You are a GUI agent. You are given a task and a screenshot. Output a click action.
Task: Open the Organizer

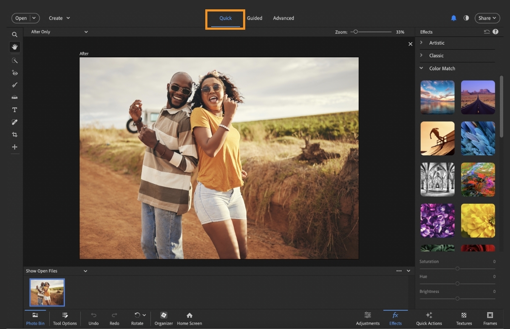pyautogui.click(x=164, y=318)
